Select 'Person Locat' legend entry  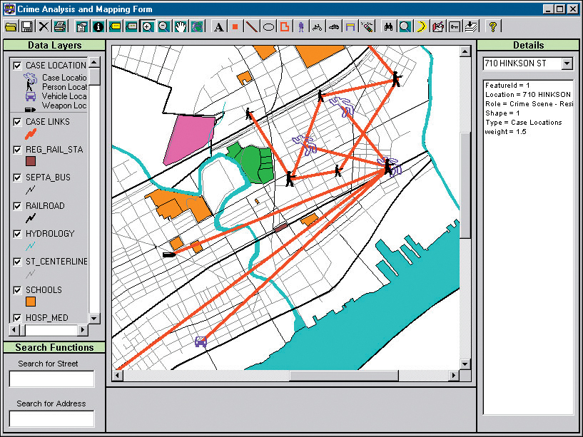tap(64, 87)
